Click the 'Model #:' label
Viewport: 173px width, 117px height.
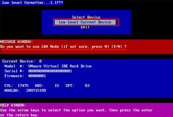(x=14, y=66)
